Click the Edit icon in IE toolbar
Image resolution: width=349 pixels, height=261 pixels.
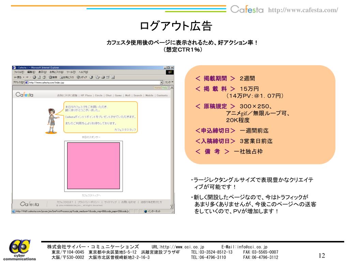pos(108,77)
